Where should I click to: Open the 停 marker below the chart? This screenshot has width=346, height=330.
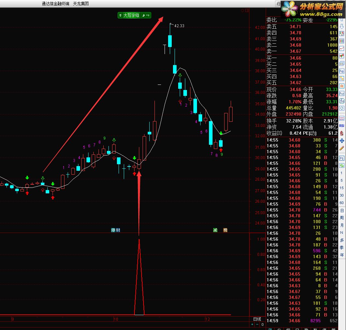[x=113, y=230]
